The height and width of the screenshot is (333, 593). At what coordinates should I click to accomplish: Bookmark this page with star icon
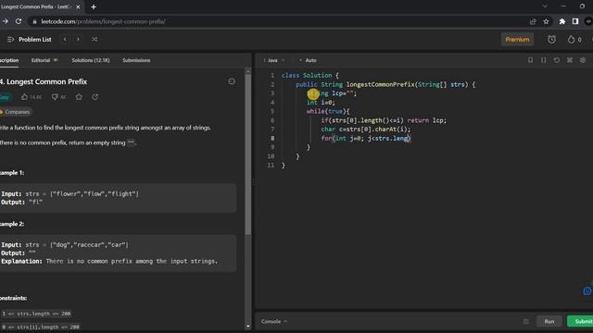(x=546, y=21)
